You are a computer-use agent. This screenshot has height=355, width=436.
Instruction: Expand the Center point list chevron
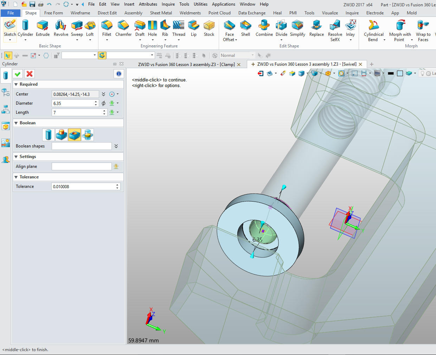coord(103,94)
